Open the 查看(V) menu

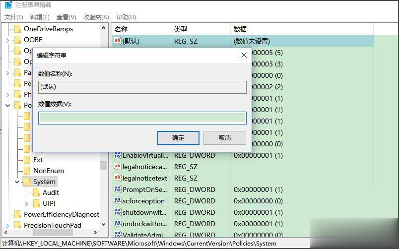[66, 17]
